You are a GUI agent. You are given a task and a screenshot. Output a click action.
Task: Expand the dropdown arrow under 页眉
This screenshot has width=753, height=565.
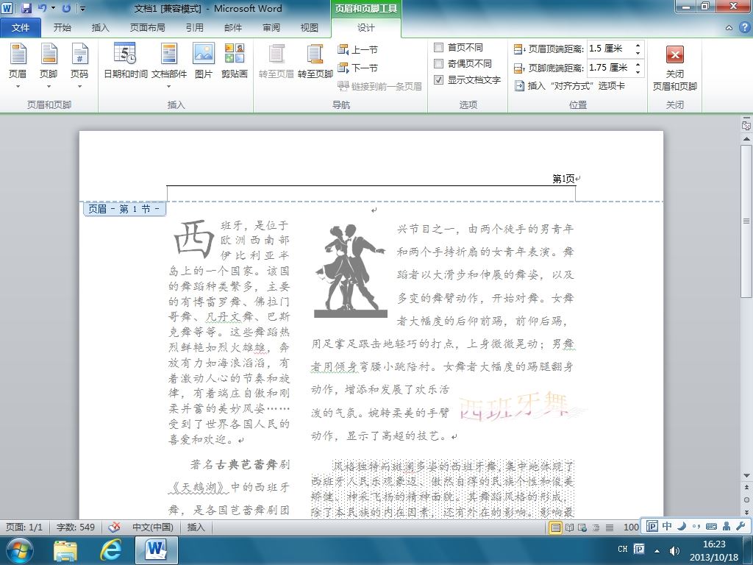tap(18, 87)
